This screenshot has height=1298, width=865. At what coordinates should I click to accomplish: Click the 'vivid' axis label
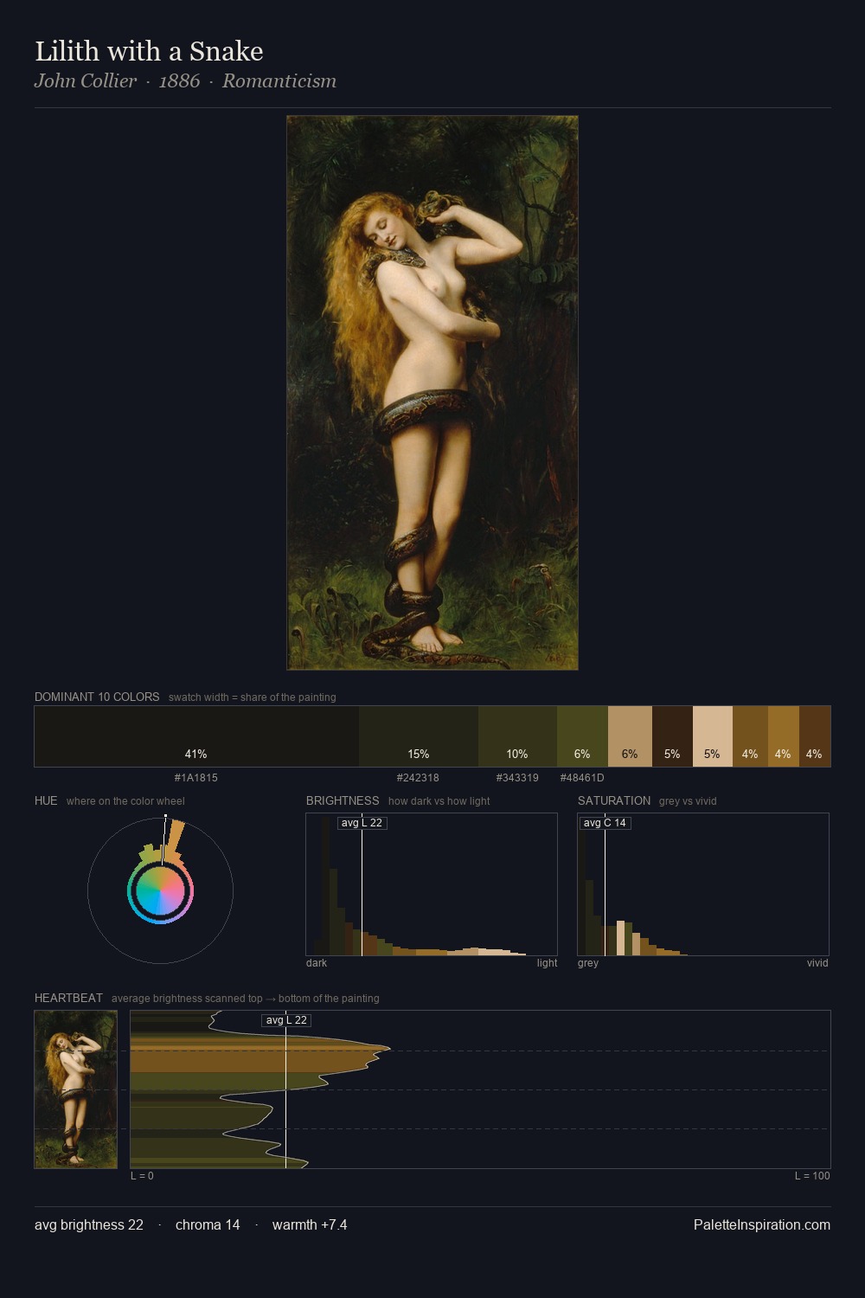click(817, 963)
